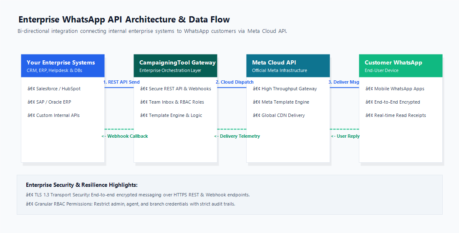Viewport: 459px width, 233px height.
Task: Select "Meta Template Engine" bullet
Action: pos(281,102)
